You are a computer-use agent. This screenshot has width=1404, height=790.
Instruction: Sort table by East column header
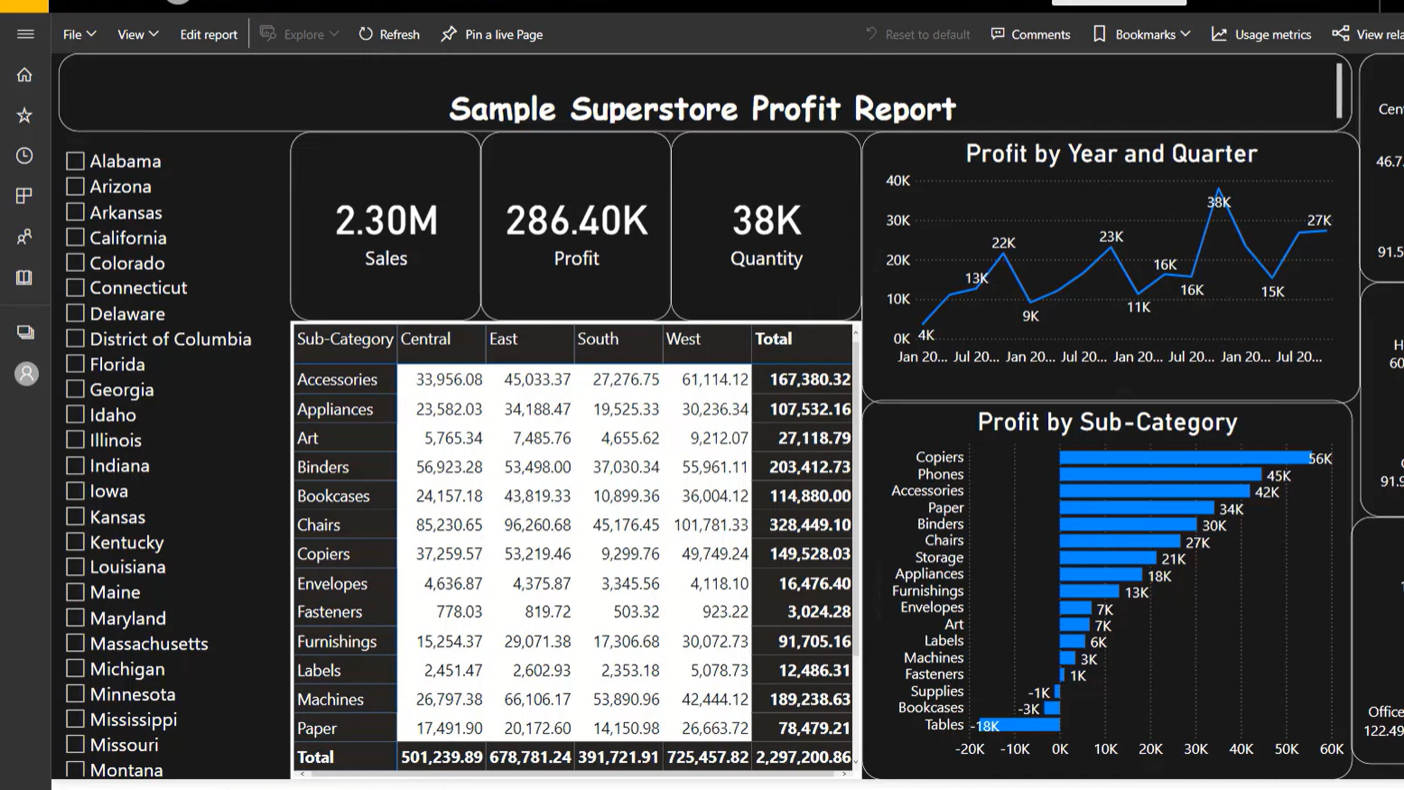(x=503, y=339)
